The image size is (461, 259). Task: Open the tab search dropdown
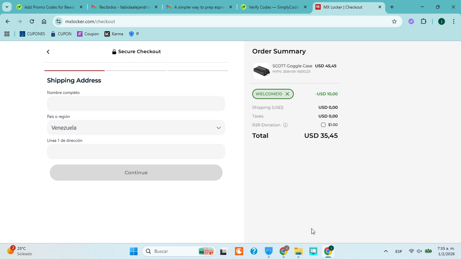pos(7,7)
